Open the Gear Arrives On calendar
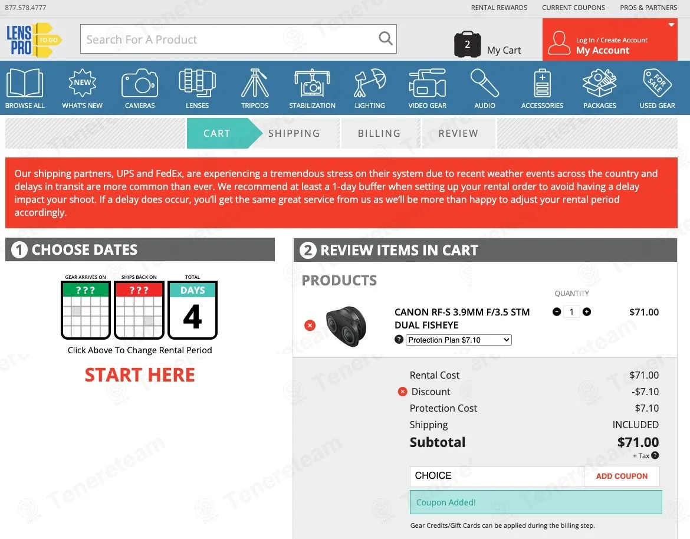The image size is (690, 539). 86,310
